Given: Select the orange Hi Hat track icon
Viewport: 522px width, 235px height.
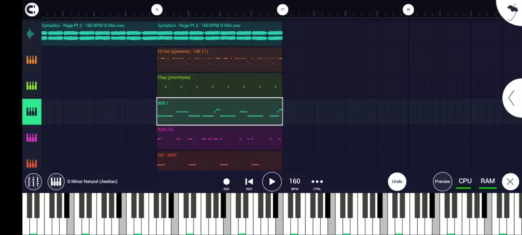Looking at the screenshot, I should (x=31, y=60).
